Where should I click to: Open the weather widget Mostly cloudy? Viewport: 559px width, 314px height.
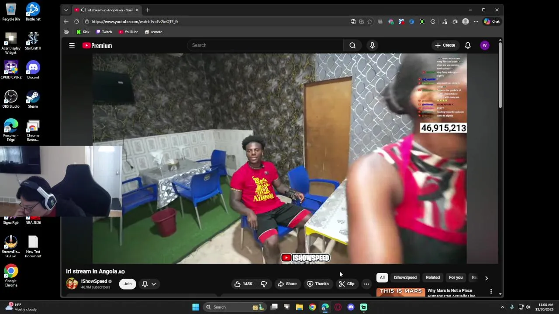[21, 307]
